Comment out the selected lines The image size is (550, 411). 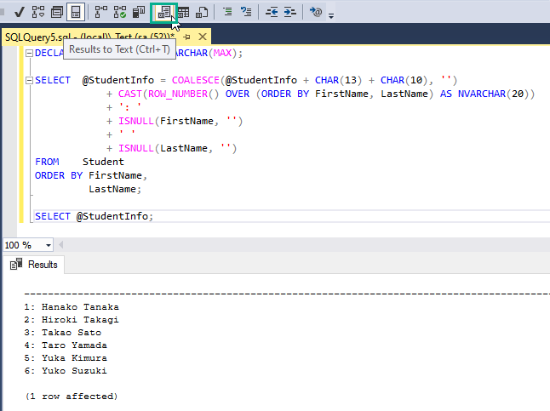(226, 12)
